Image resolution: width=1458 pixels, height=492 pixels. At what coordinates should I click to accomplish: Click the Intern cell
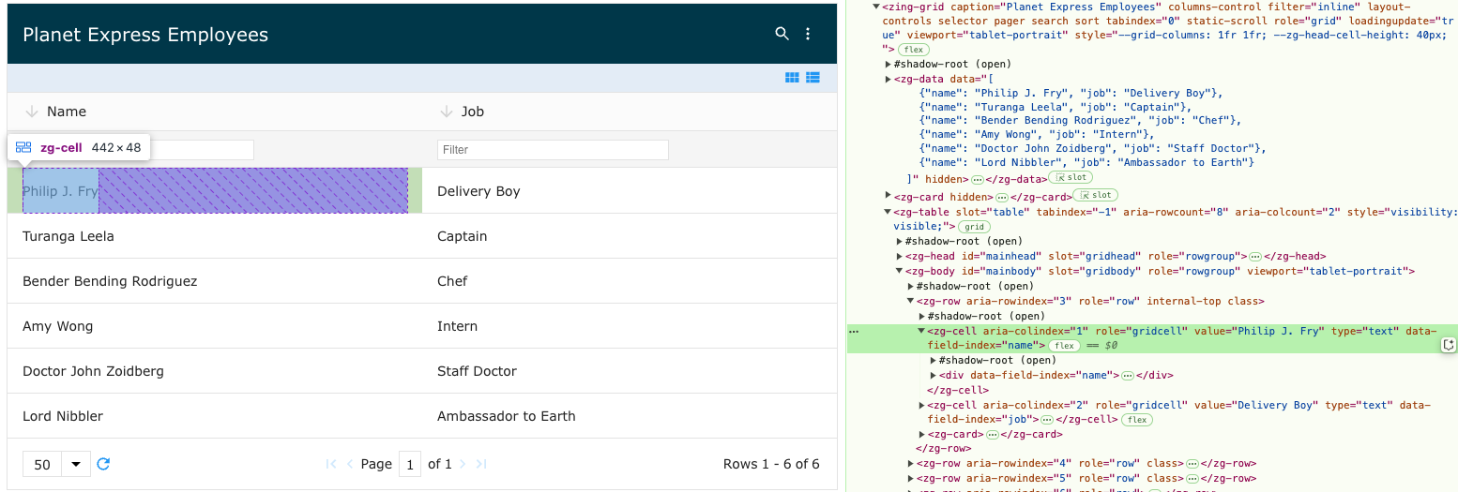[x=630, y=326]
